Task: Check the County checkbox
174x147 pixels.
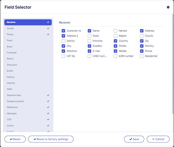Action: click(x=142, y=36)
